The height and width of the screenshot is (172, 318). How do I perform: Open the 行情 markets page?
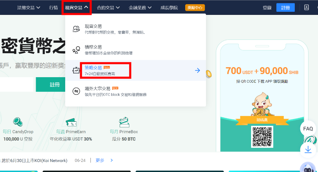tap(53, 8)
